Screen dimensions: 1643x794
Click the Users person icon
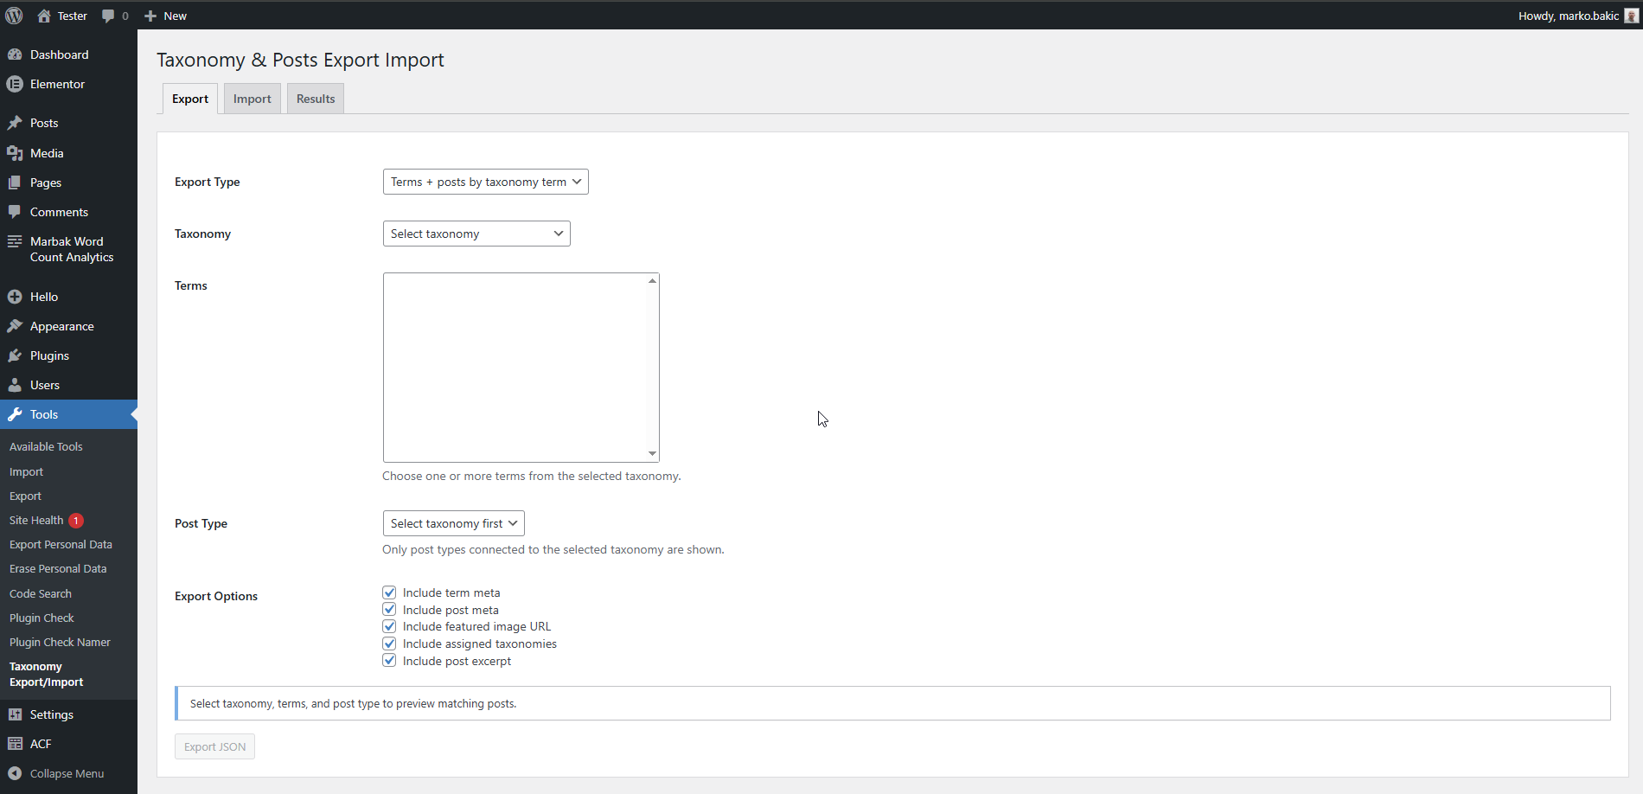(x=15, y=385)
